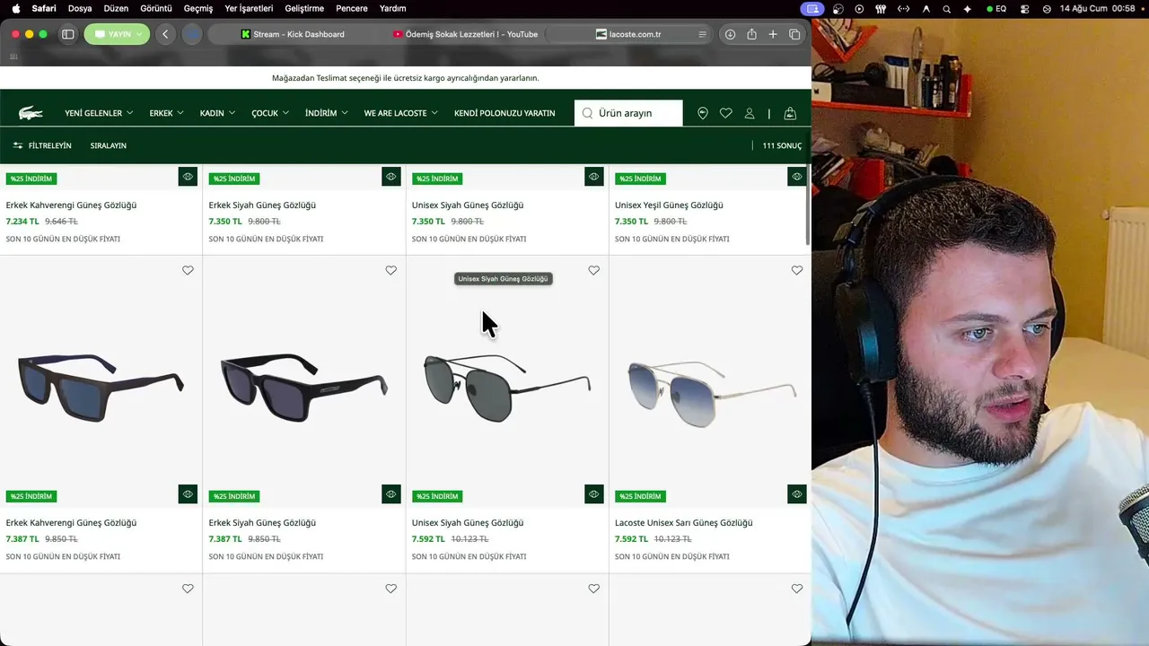The width and height of the screenshot is (1149, 646).
Task: Click the Safari sidebar toggle icon
Action: pos(67,34)
